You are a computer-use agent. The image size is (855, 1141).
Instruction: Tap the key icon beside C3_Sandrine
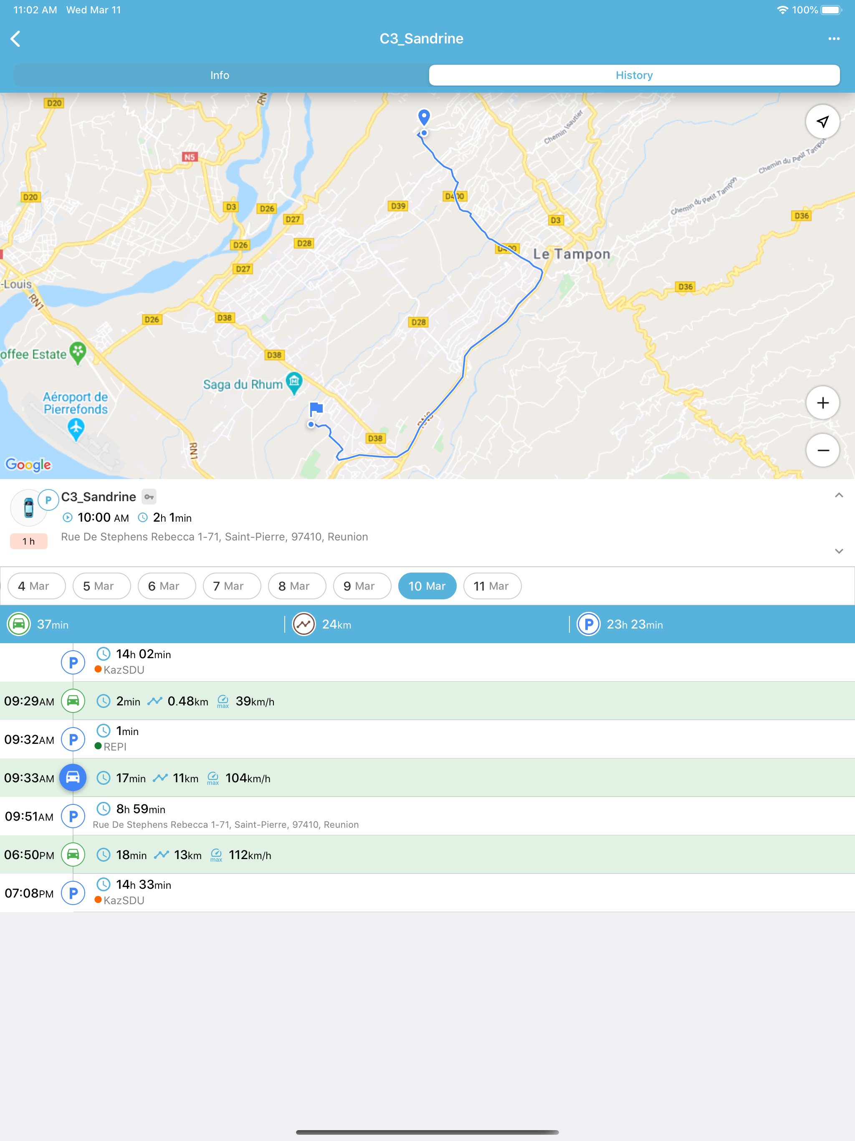tap(149, 497)
